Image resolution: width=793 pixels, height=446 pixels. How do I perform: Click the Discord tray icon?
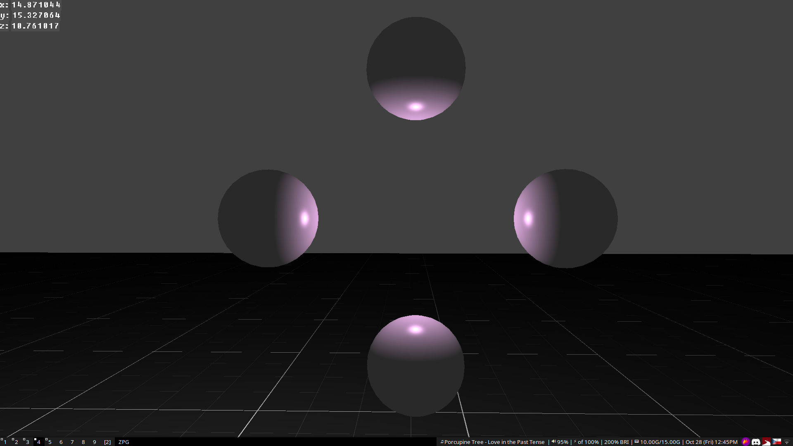(x=756, y=442)
